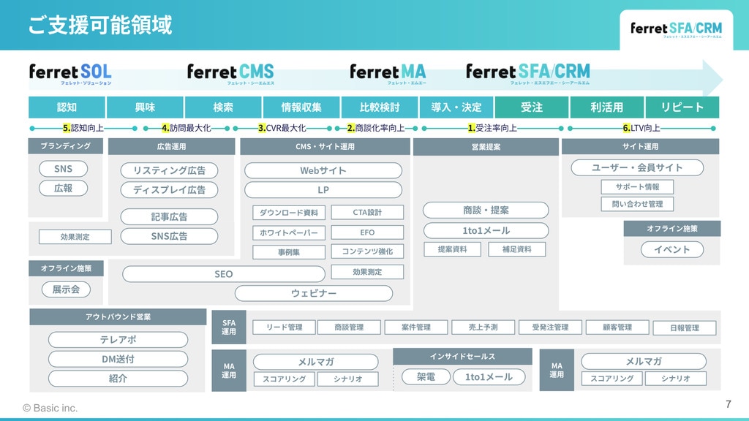This screenshot has height=421, width=749.
Task: Click the 売上予測 box in SFA row
Action: point(483,327)
